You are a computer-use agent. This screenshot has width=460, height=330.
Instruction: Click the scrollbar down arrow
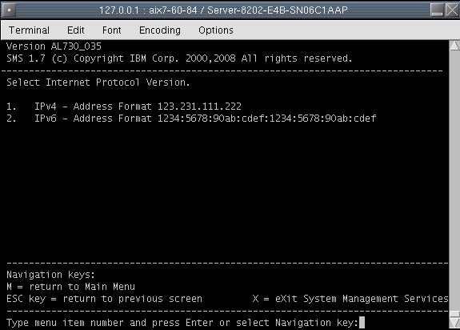point(454,323)
